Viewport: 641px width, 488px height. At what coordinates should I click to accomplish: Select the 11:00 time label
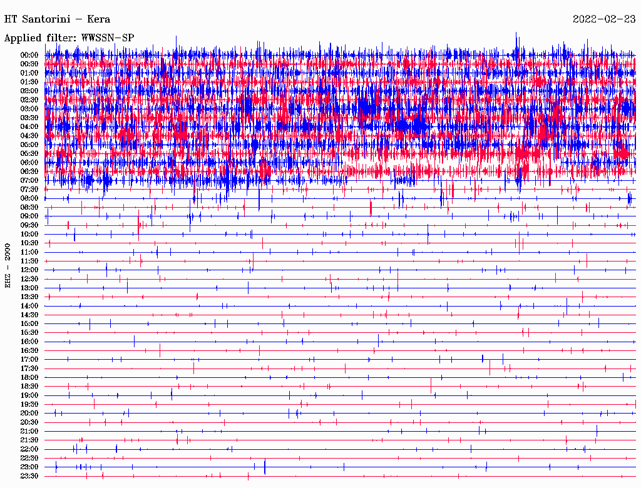pyautogui.click(x=29, y=252)
